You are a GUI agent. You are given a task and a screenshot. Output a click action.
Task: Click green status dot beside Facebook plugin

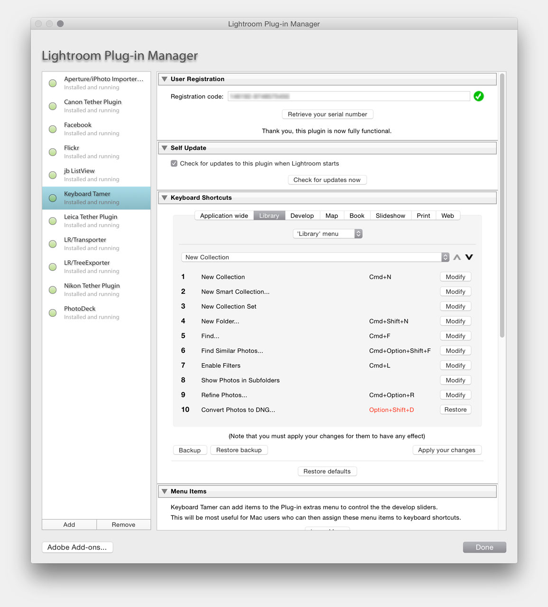tap(53, 129)
